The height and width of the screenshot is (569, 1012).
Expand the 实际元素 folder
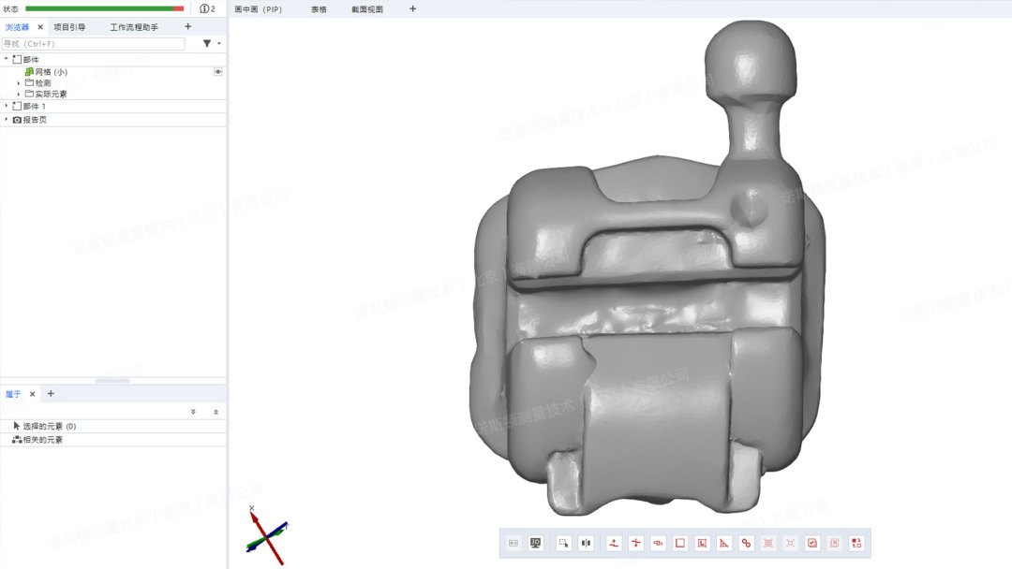pyautogui.click(x=19, y=94)
